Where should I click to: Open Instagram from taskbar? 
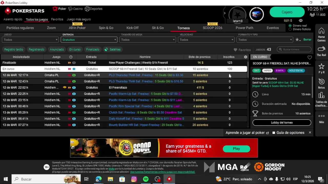click(x=134, y=179)
